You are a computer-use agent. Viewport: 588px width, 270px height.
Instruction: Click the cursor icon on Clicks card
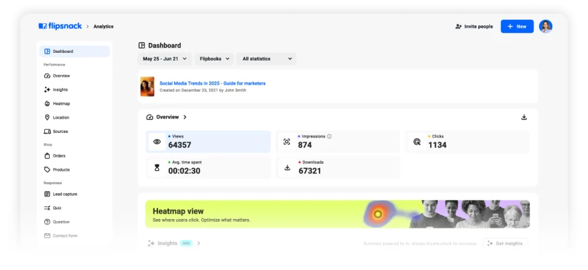click(x=417, y=142)
